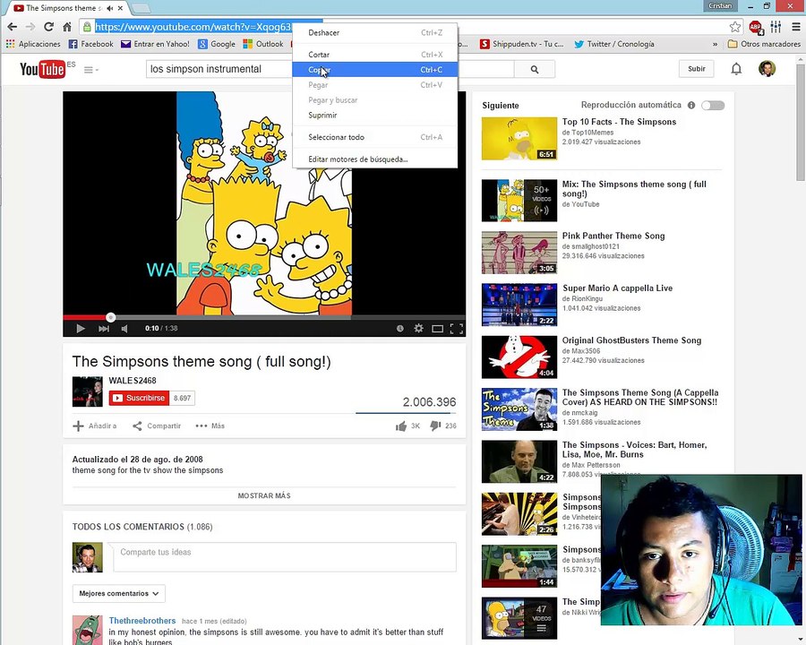
Task: Open the account avatar menu
Action: click(767, 69)
